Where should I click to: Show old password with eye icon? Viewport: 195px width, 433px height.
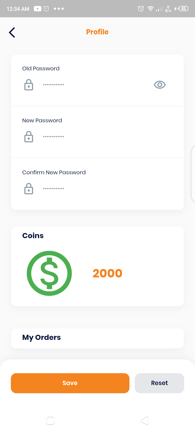click(x=160, y=85)
